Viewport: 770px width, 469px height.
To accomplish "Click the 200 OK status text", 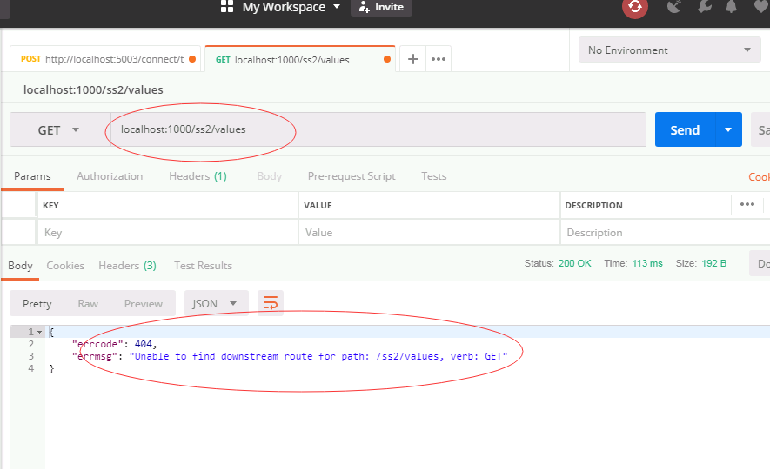I will click(x=574, y=264).
